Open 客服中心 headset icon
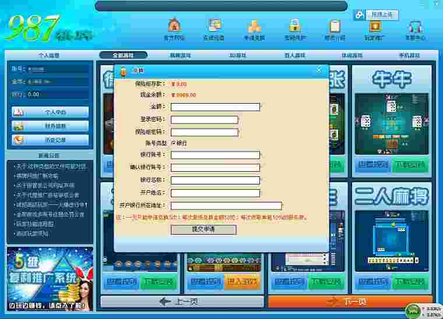Image resolution: width=443 pixels, height=319 pixels. pos(415,26)
